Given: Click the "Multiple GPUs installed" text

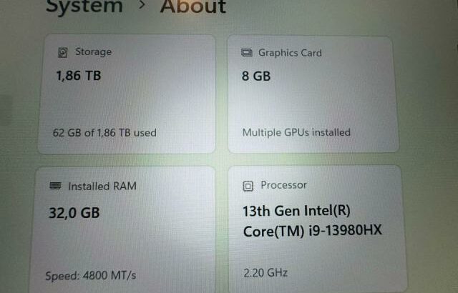Looking at the screenshot, I should click(x=296, y=132).
